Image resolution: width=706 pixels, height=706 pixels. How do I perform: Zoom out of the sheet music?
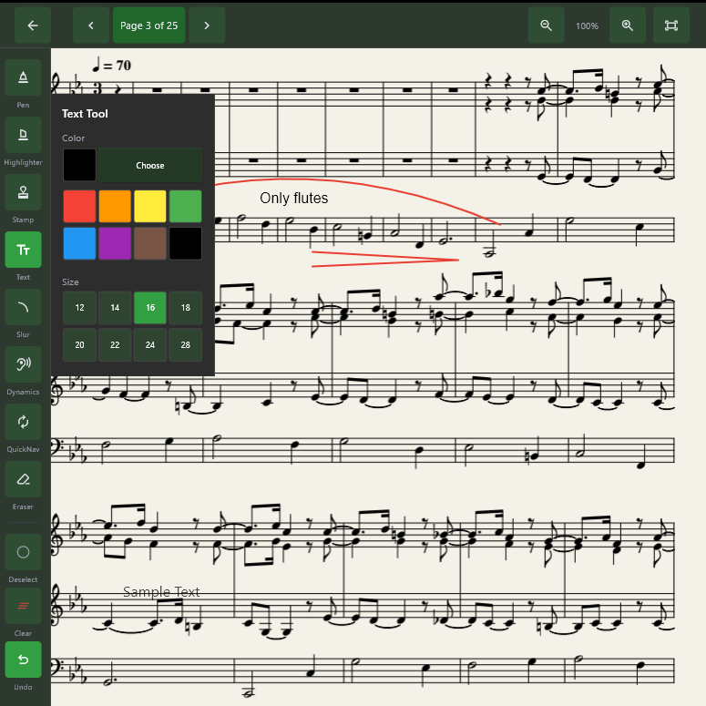(x=547, y=26)
